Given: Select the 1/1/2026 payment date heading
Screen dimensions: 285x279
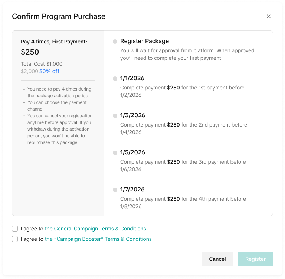Looking at the screenshot, I should click(x=132, y=78).
